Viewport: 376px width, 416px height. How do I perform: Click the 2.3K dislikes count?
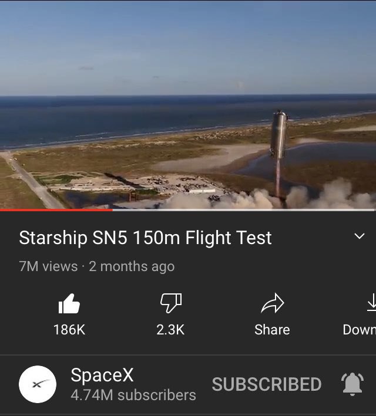pyautogui.click(x=170, y=330)
